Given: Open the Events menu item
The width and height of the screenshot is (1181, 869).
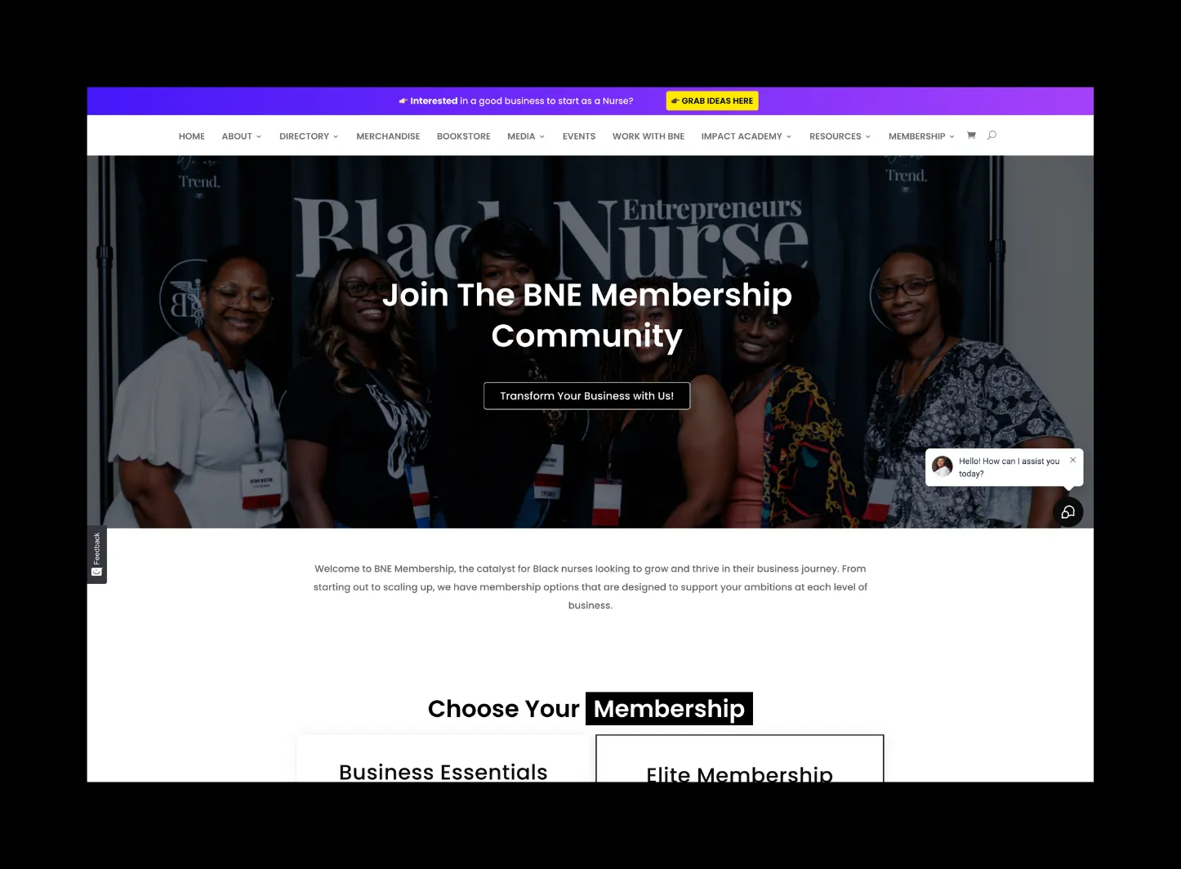Looking at the screenshot, I should tap(579, 136).
